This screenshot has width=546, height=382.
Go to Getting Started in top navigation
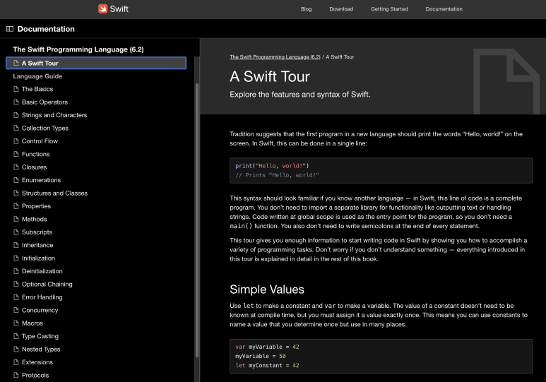tap(389, 9)
